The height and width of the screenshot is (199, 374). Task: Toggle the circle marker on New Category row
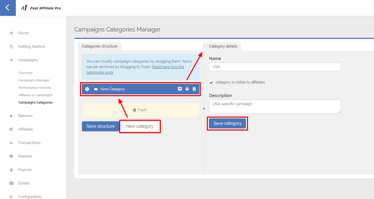87,89
